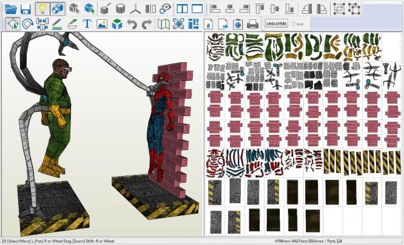404x245 pixels.
Task: Click the overlapping squares group icon
Action: [x=339, y=9]
